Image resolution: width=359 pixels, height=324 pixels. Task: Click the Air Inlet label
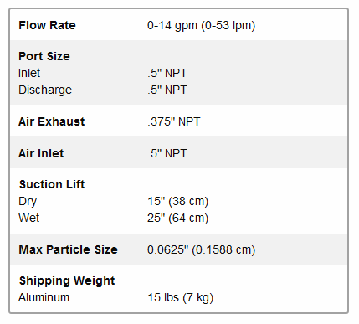click(x=41, y=153)
